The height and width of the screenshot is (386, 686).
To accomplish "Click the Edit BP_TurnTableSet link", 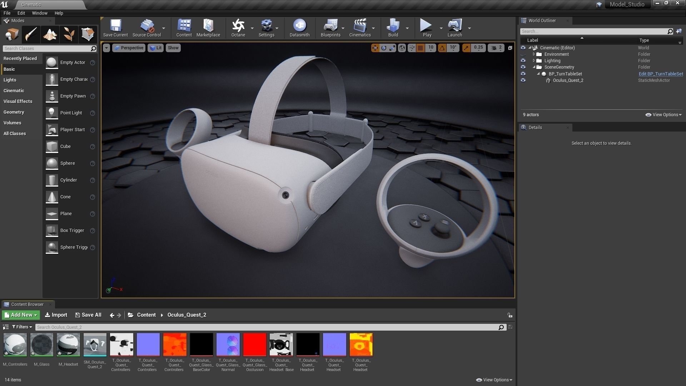I will coord(661,74).
